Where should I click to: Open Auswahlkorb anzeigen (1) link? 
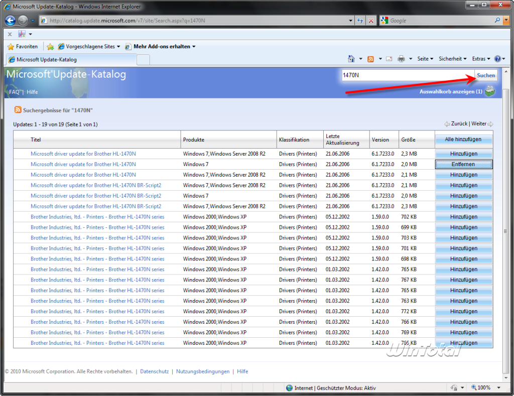click(451, 91)
